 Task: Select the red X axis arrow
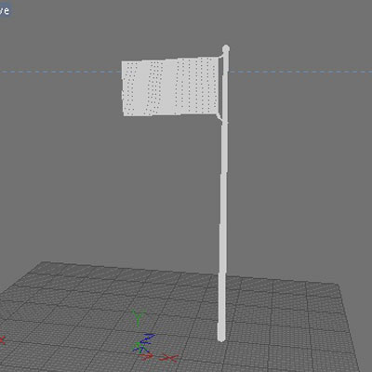coord(146,356)
